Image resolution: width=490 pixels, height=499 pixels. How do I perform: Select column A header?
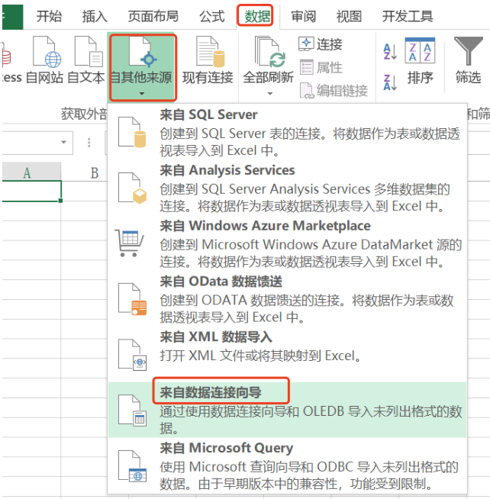pyautogui.click(x=31, y=172)
